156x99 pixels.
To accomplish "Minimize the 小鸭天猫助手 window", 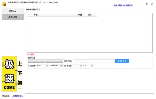I will point(142,4).
